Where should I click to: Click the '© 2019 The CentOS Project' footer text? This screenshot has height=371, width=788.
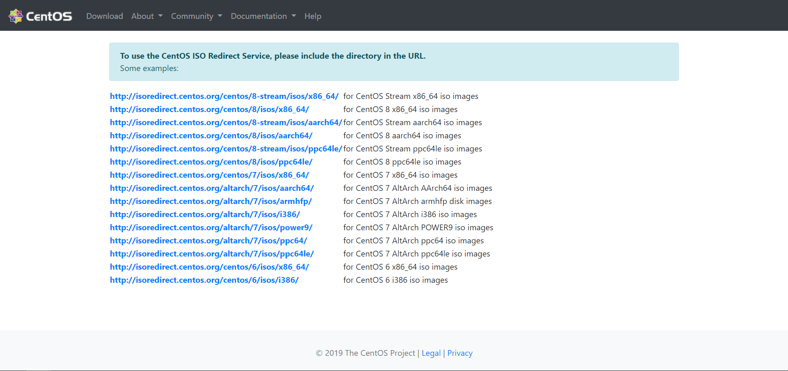(365, 353)
